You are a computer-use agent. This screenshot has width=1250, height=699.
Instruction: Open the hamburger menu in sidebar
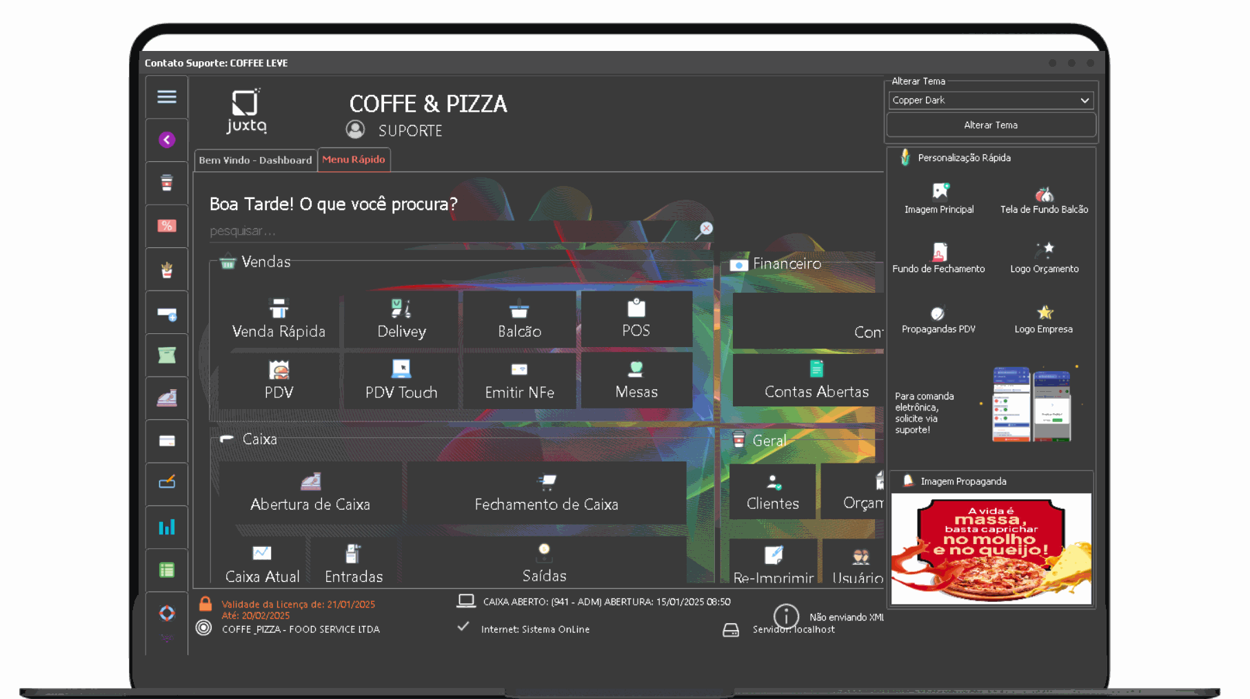tap(167, 97)
